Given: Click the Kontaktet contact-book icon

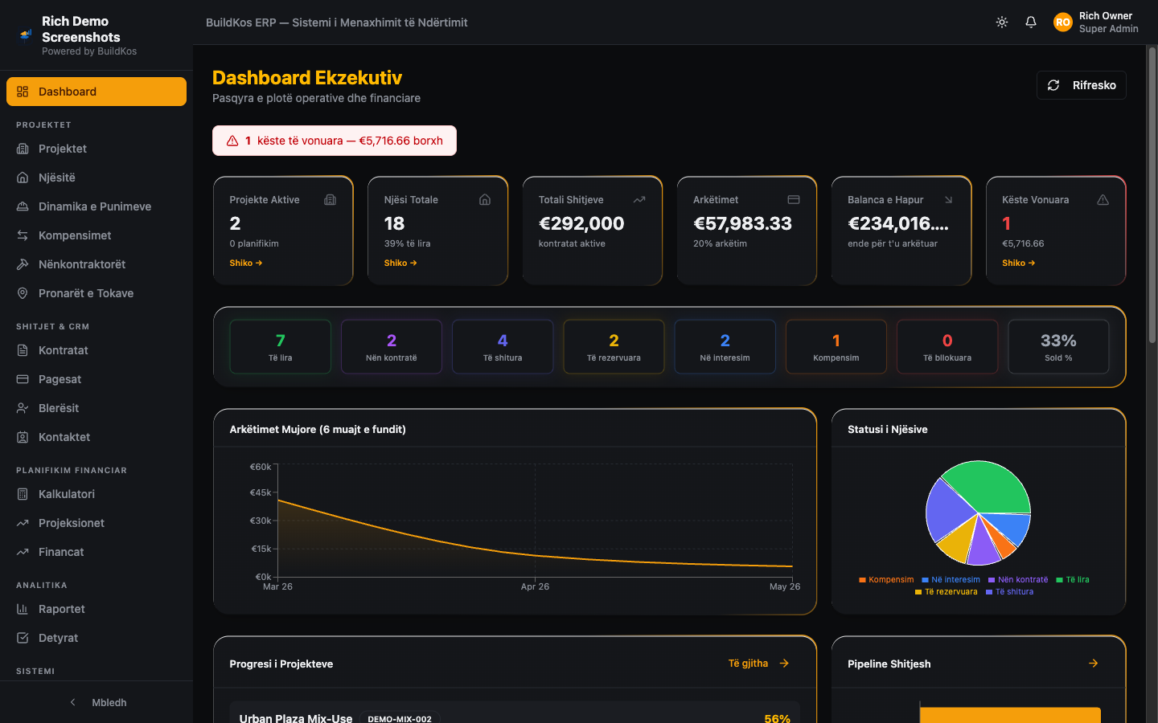Looking at the screenshot, I should [x=23, y=437].
